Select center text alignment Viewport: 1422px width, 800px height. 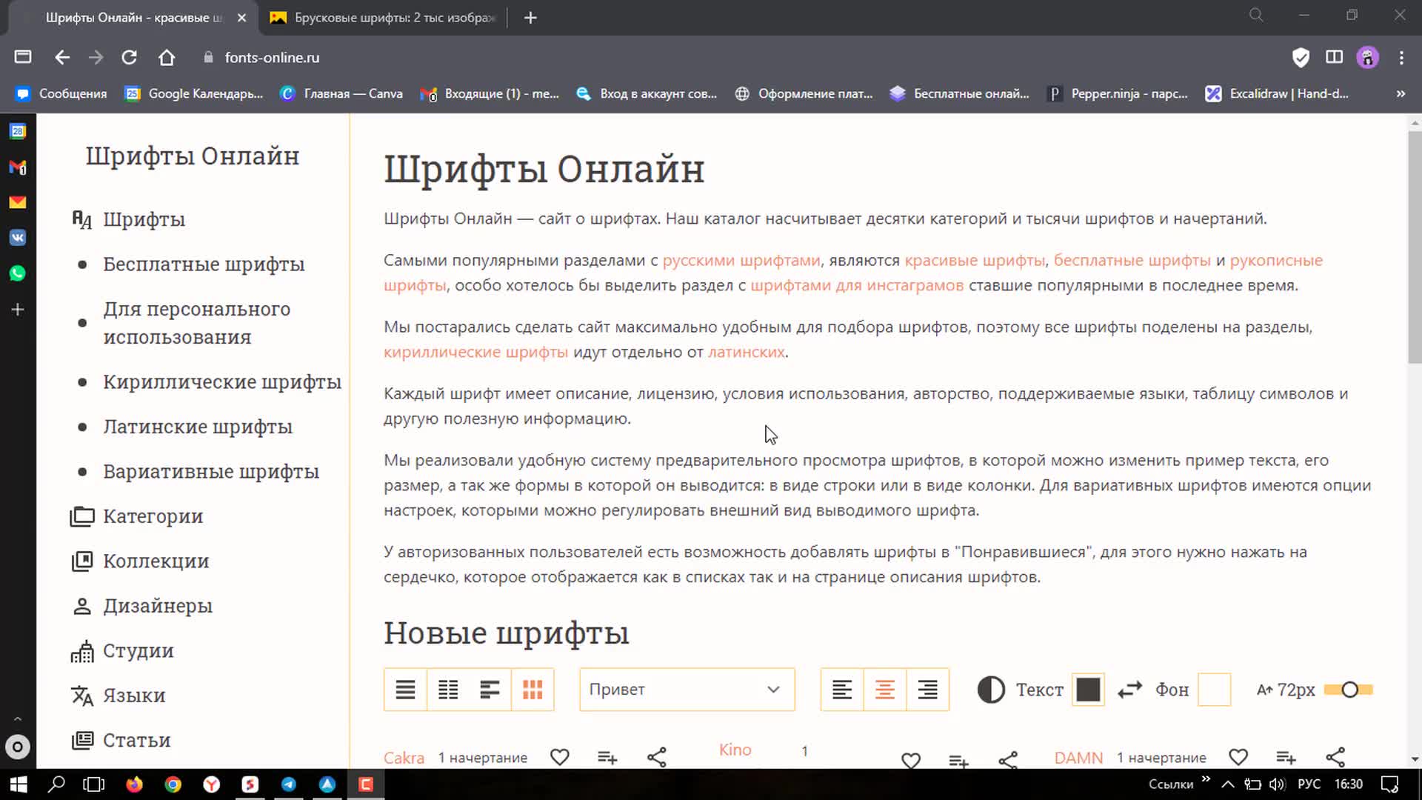coord(884,690)
